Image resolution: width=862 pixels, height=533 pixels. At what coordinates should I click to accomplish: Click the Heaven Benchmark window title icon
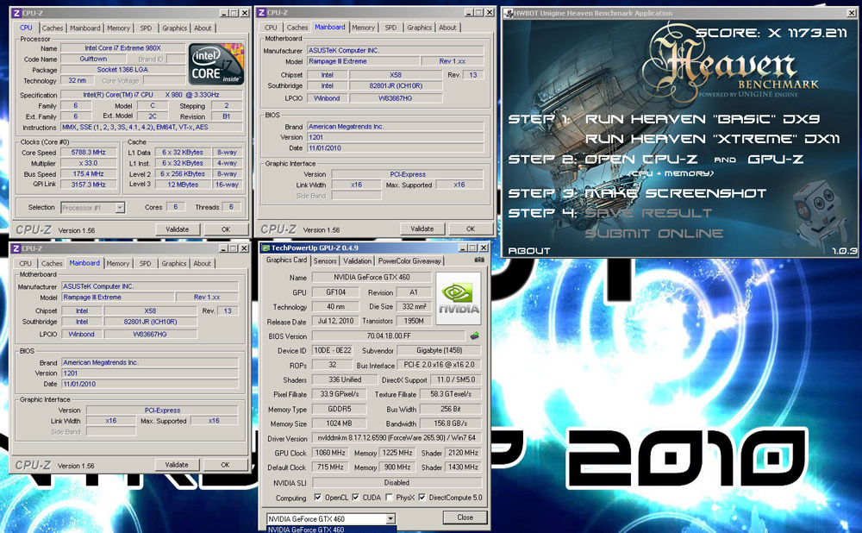click(x=509, y=13)
